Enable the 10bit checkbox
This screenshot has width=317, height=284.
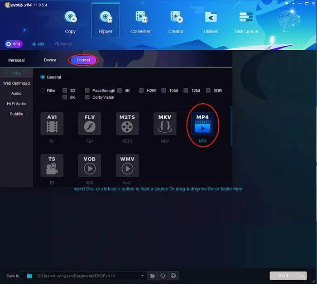pyautogui.click(x=164, y=91)
